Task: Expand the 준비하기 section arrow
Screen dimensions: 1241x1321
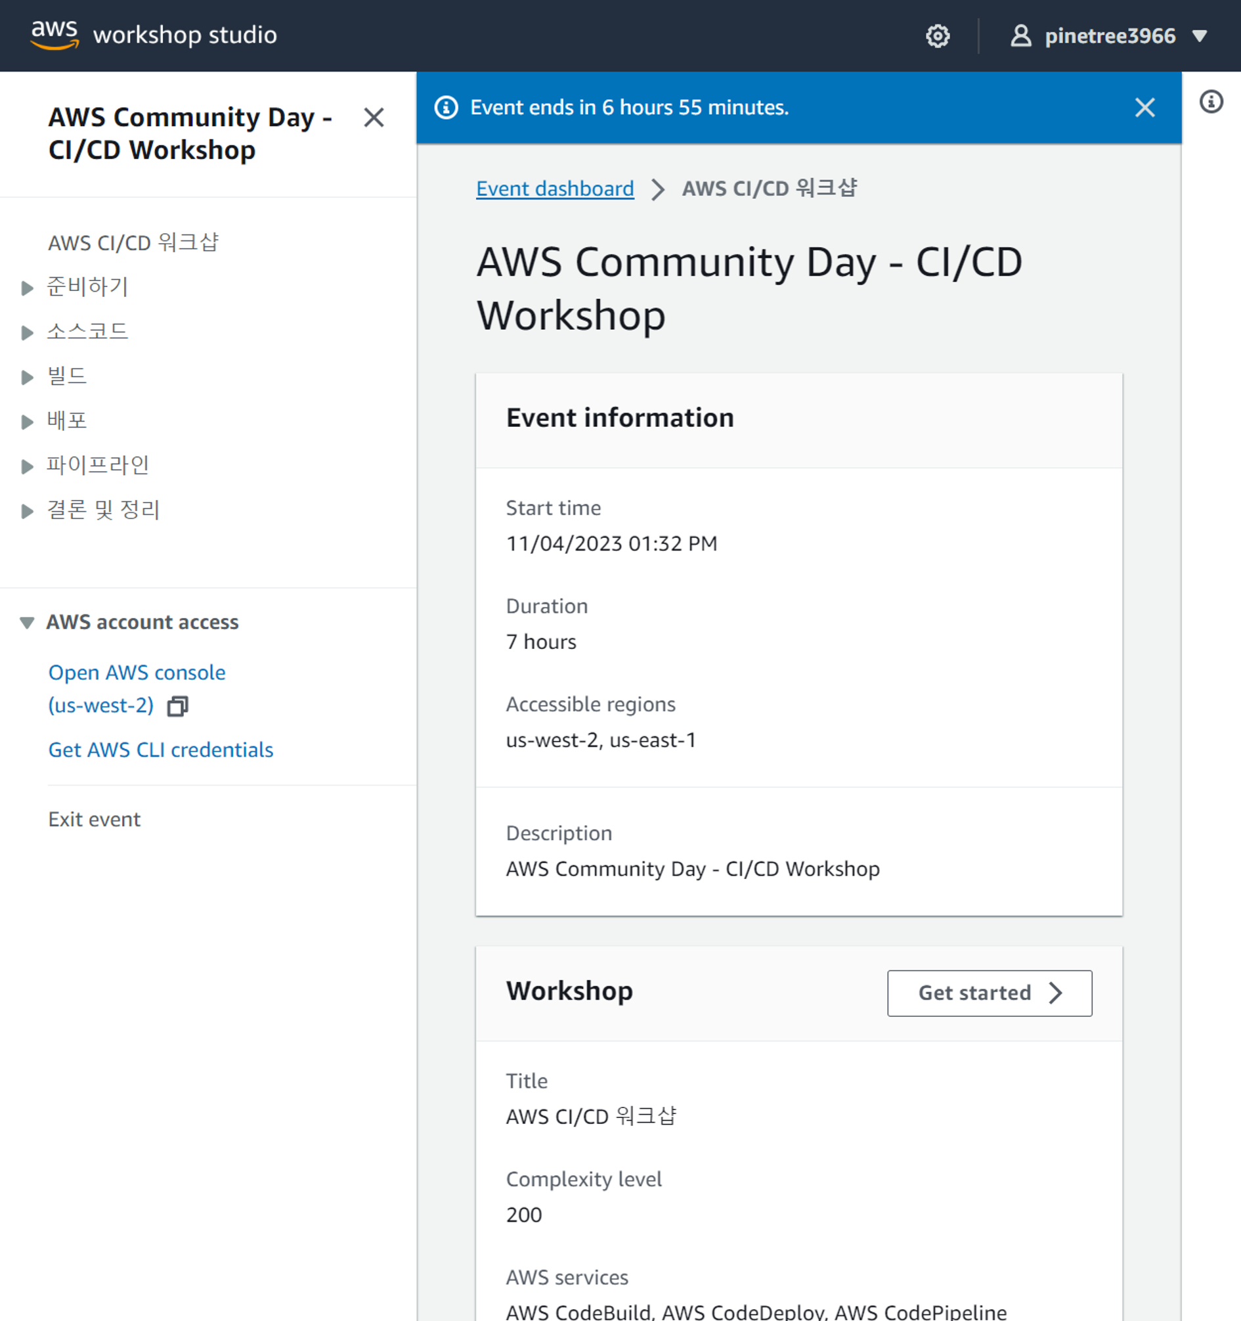Action: point(27,288)
